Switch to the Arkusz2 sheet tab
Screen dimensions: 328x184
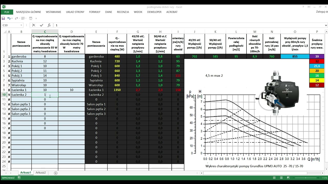(41, 173)
